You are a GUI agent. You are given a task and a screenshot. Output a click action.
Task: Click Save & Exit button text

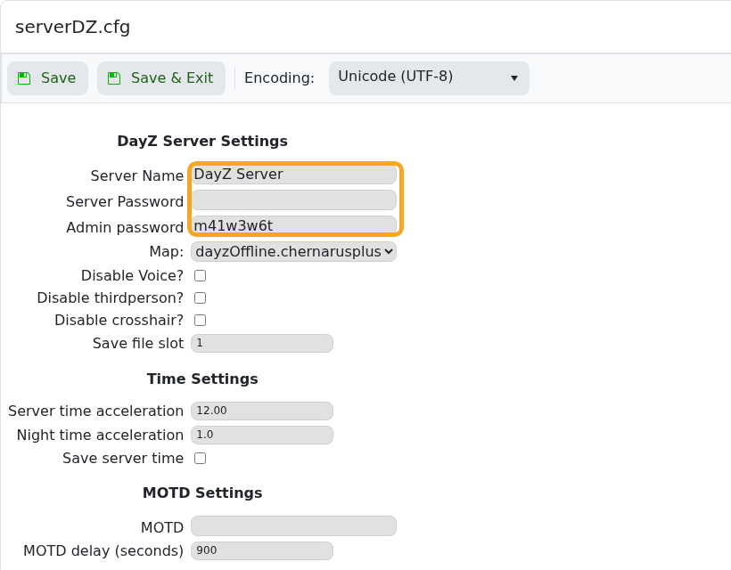tap(172, 77)
